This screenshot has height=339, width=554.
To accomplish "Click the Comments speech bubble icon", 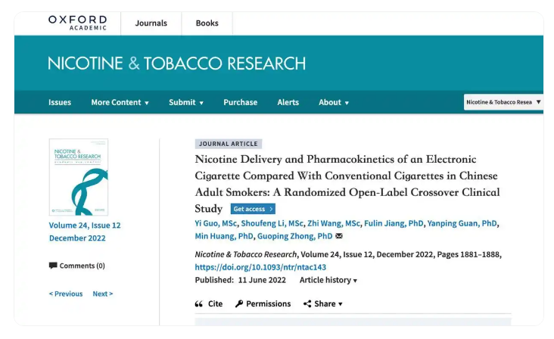I will tap(53, 266).
